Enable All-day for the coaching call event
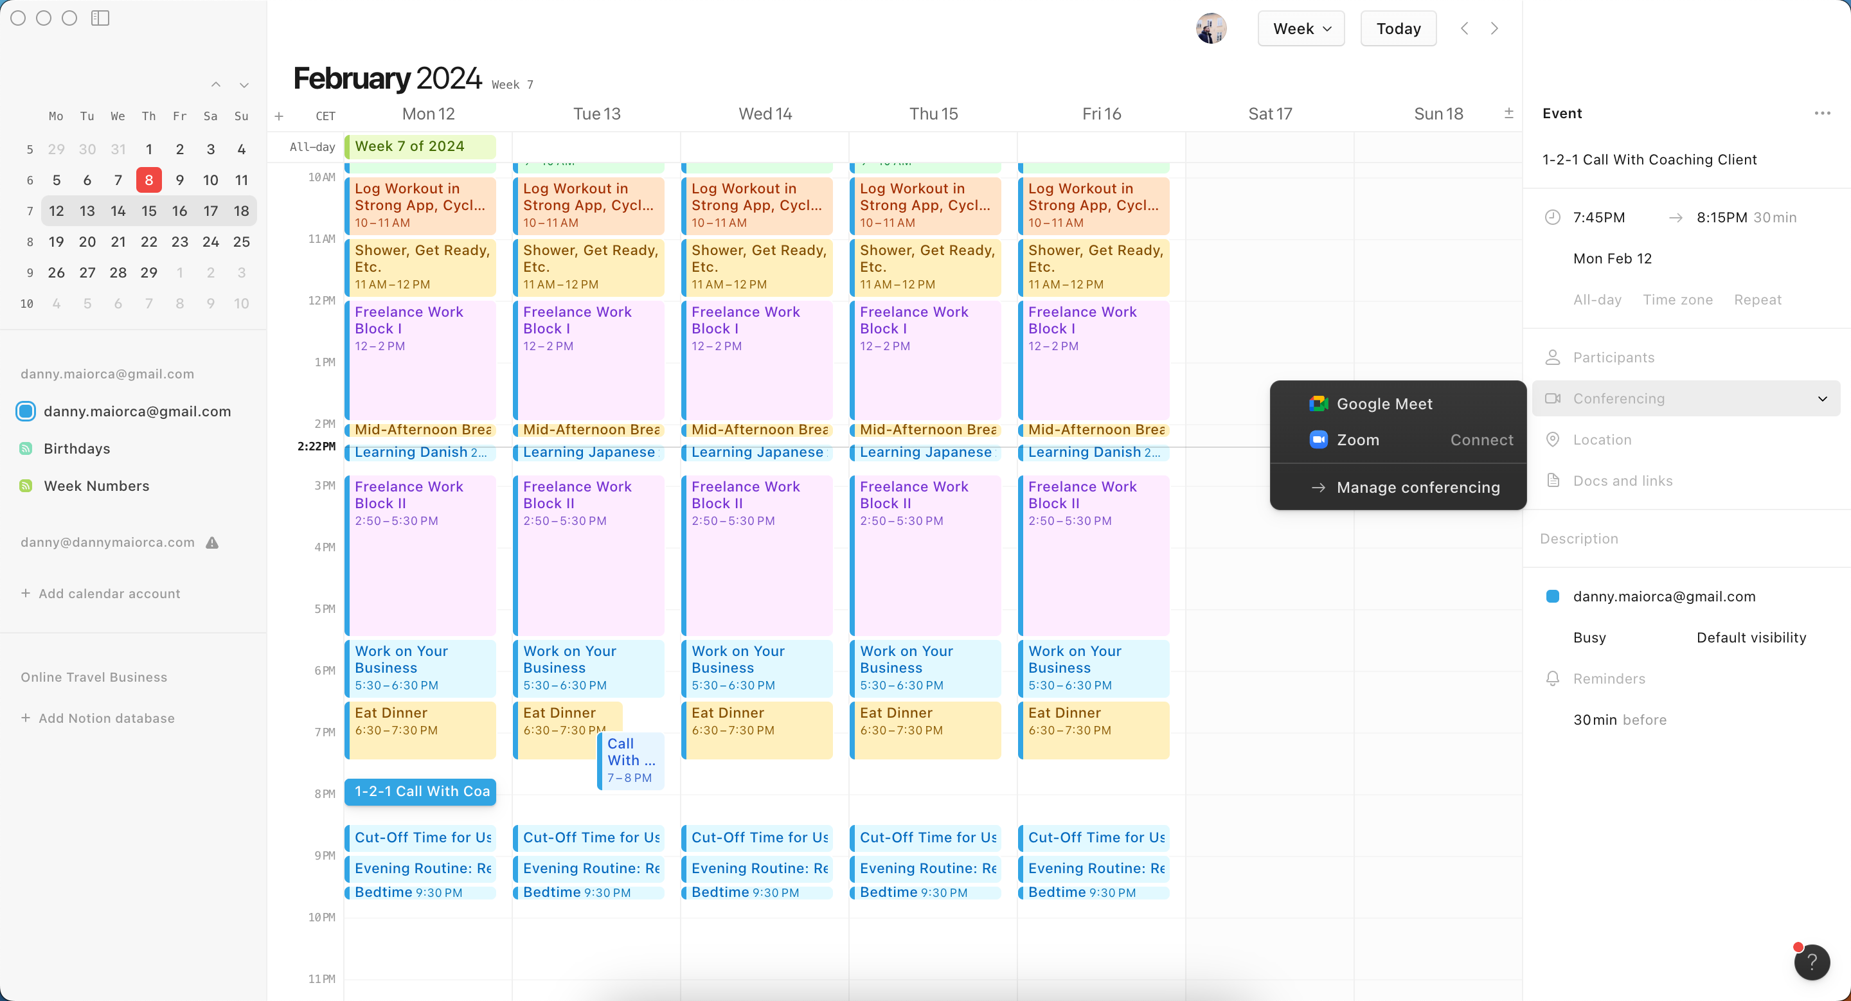 pyautogui.click(x=1596, y=299)
